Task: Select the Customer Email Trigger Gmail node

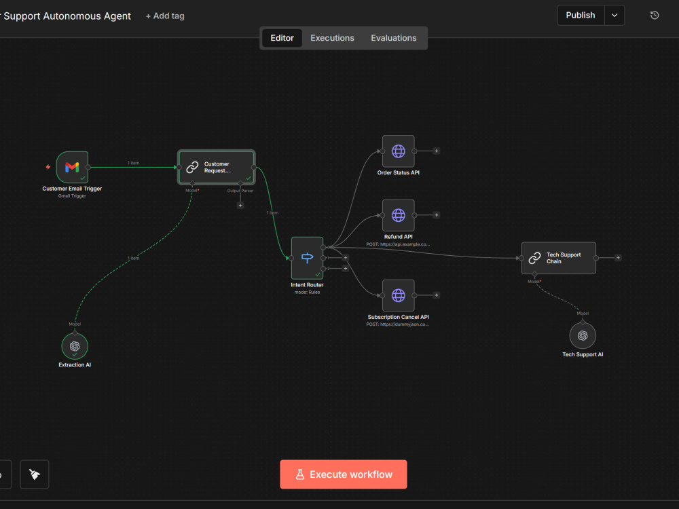Action: click(x=73, y=167)
